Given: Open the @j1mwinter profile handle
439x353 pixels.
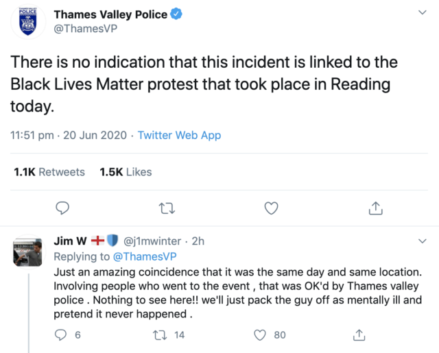Looking at the screenshot, I should [x=152, y=241].
